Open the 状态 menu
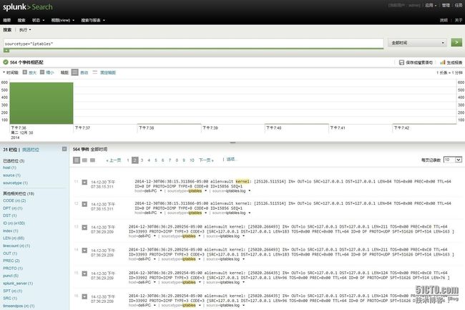The image size is (465, 310). point(38,20)
